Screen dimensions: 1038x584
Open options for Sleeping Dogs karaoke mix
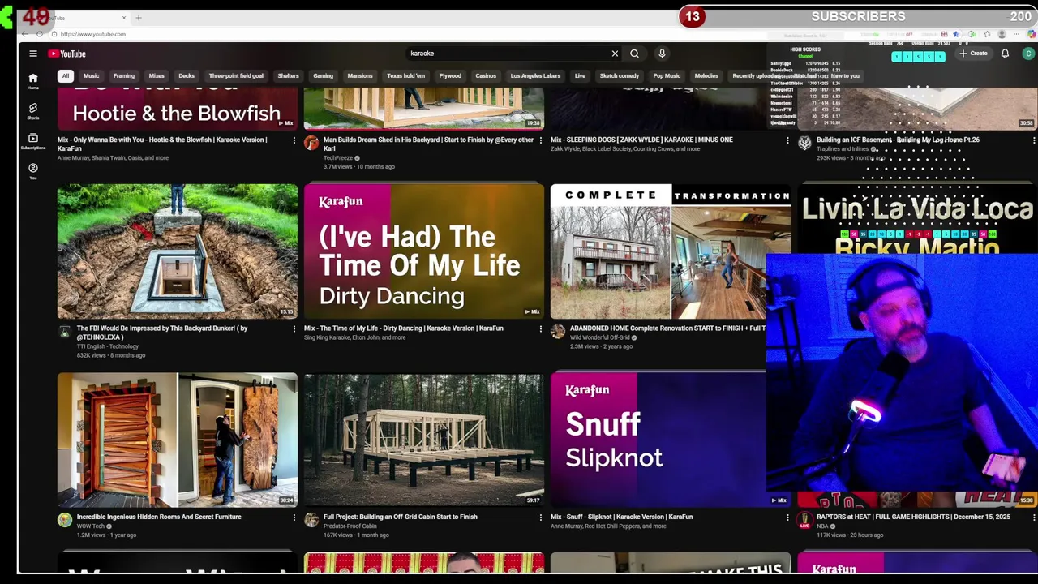click(787, 141)
